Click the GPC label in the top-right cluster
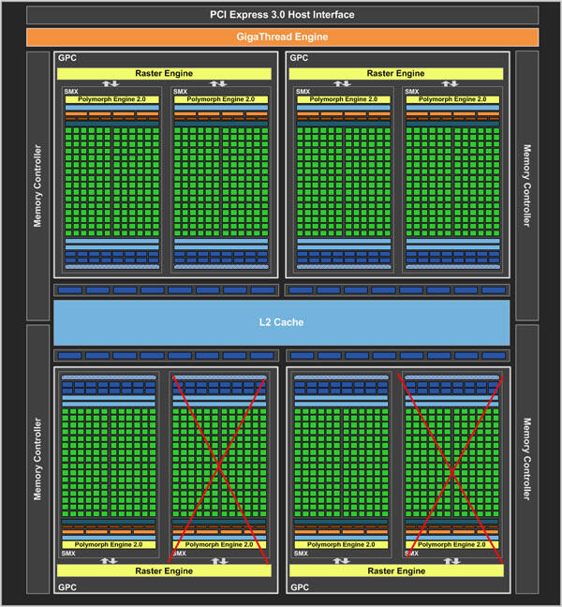 pyautogui.click(x=299, y=58)
